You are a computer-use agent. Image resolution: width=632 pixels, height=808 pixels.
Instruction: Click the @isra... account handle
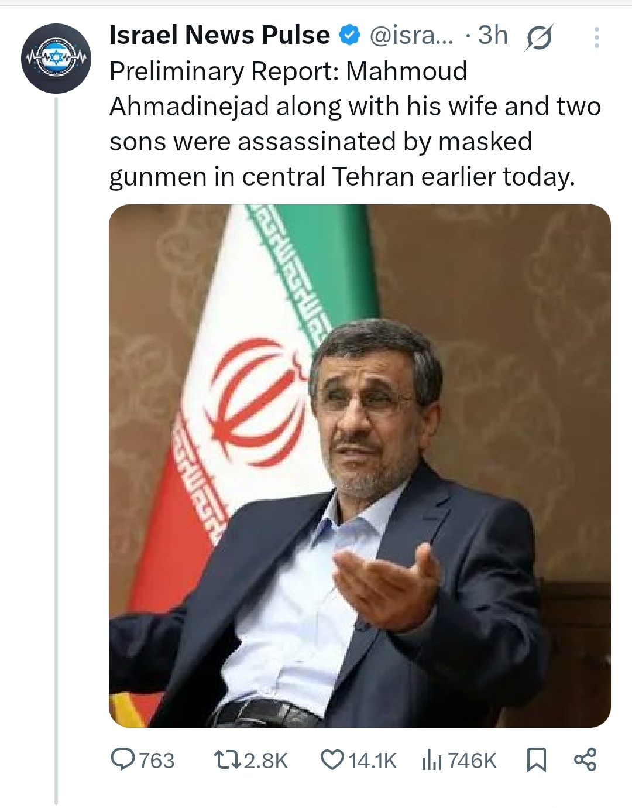tap(412, 36)
